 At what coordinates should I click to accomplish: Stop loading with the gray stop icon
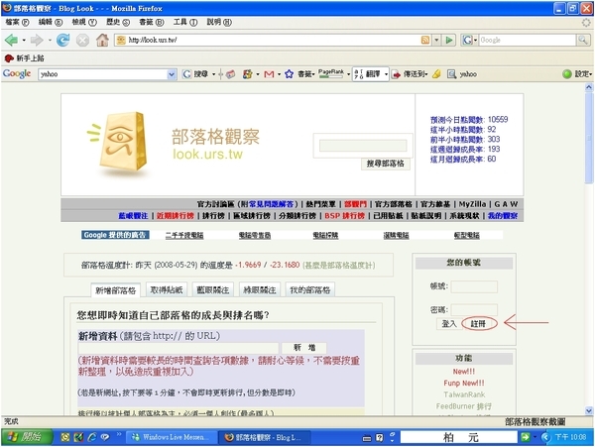82,40
